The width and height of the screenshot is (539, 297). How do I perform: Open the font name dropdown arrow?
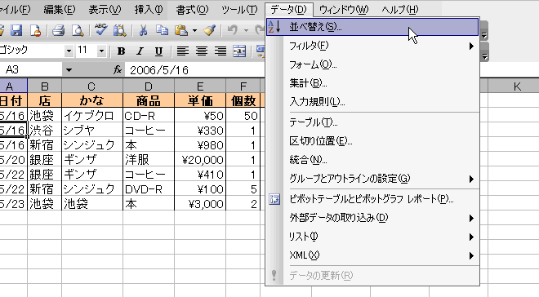click(69, 51)
